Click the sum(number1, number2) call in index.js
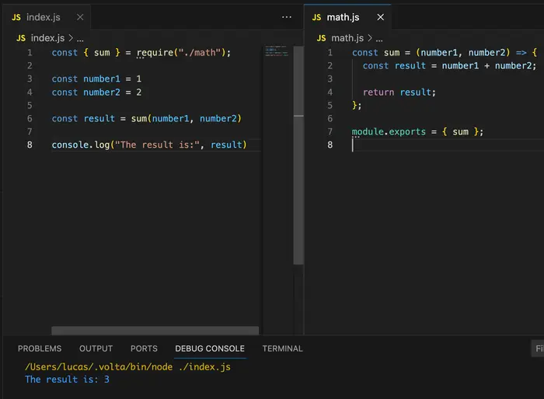This screenshot has height=399, width=544. click(187, 119)
